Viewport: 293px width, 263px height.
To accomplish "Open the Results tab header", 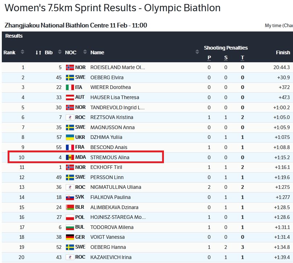I will pos(14,36).
